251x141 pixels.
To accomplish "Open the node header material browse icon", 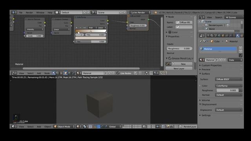I will (78, 73).
